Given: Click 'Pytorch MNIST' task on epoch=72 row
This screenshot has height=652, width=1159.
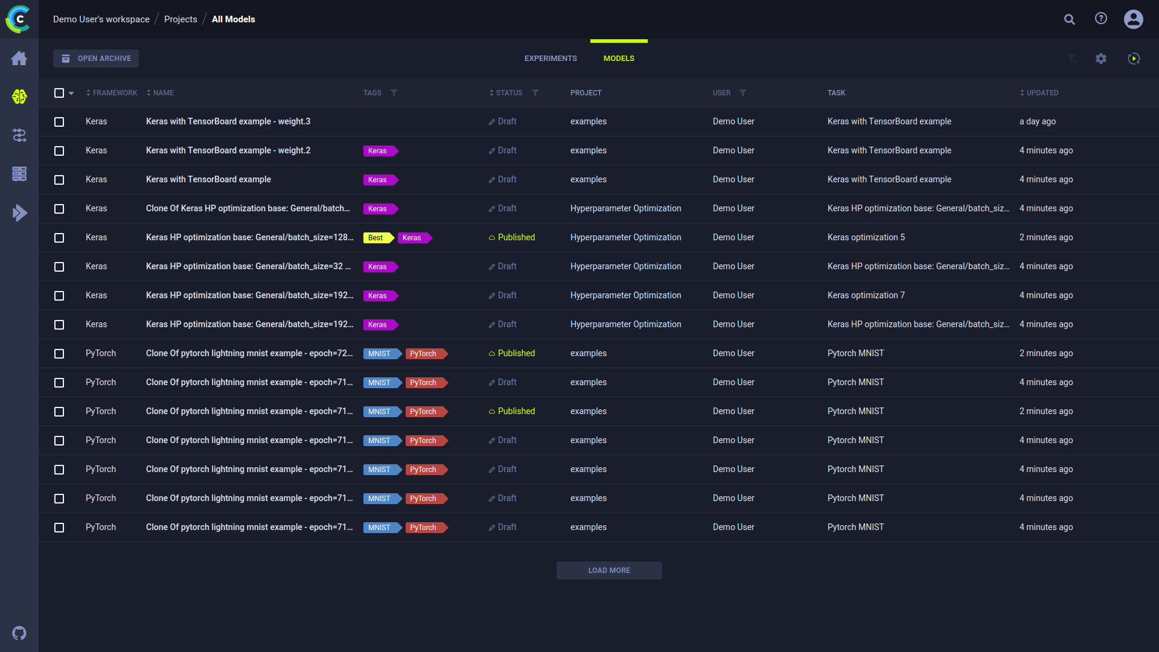Looking at the screenshot, I should pyautogui.click(x=856, y=353).
